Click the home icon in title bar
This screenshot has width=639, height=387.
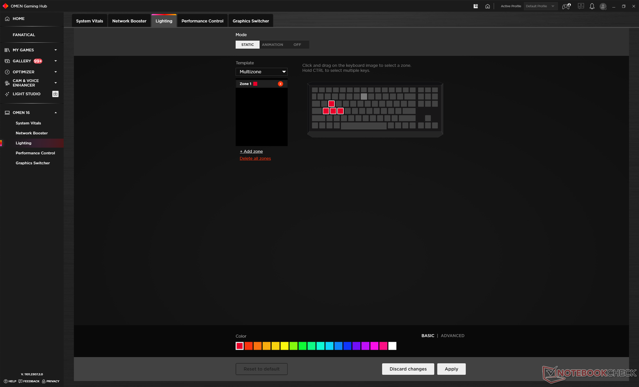488,6
